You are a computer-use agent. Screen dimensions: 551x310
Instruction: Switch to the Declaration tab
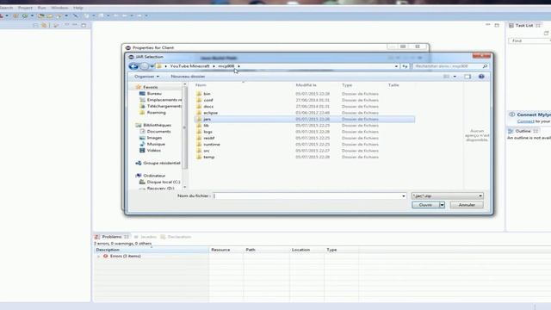(x=176, y=237)
